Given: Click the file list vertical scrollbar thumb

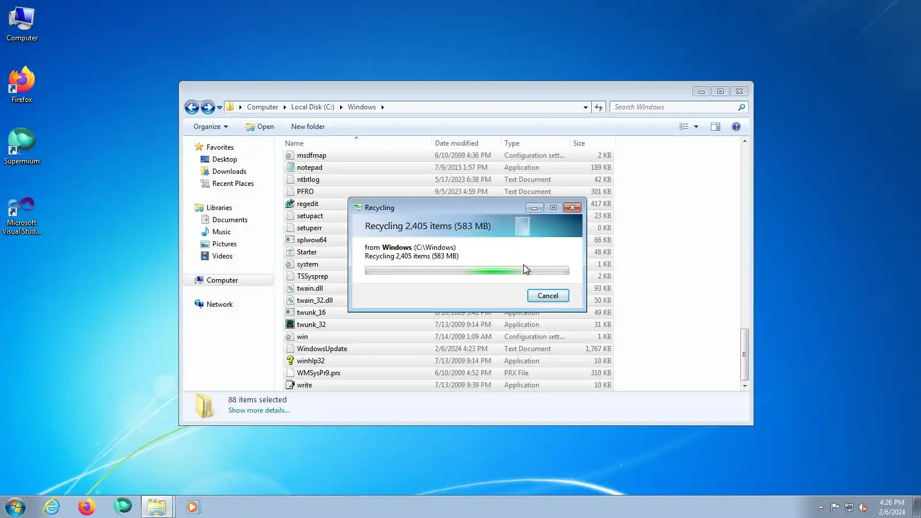Looking at the screenshot, I should point(745,354).
